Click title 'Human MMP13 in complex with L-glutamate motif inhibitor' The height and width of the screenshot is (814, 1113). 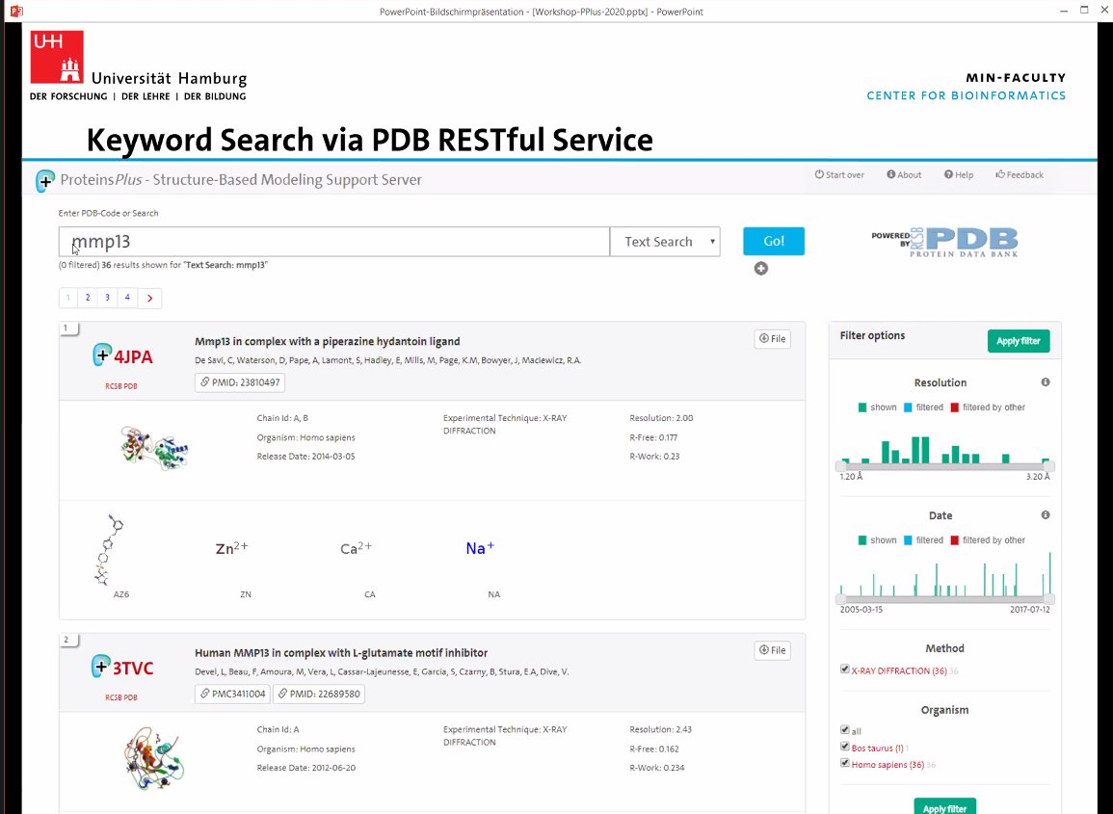click(x=341, y=653)
